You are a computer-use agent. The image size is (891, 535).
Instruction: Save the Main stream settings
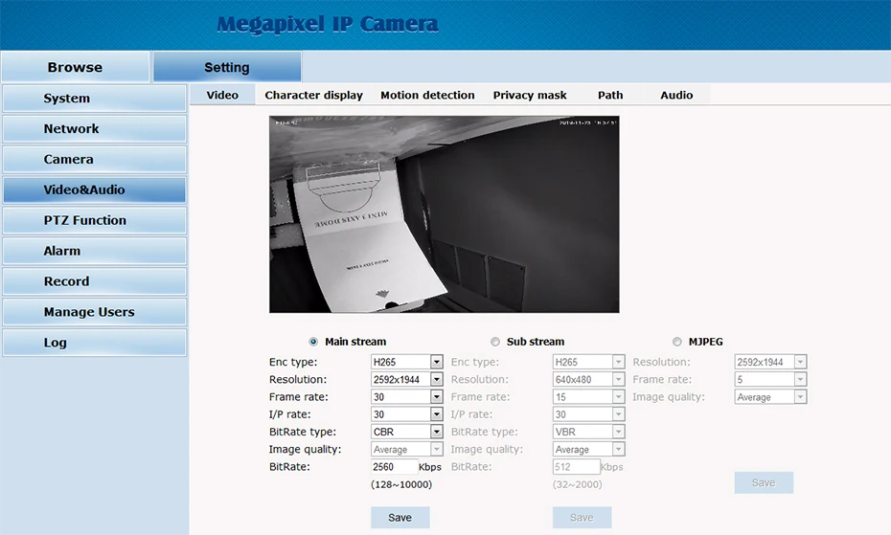400,518
